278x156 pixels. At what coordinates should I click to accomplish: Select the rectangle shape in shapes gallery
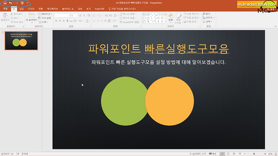(x=159, y=14)
